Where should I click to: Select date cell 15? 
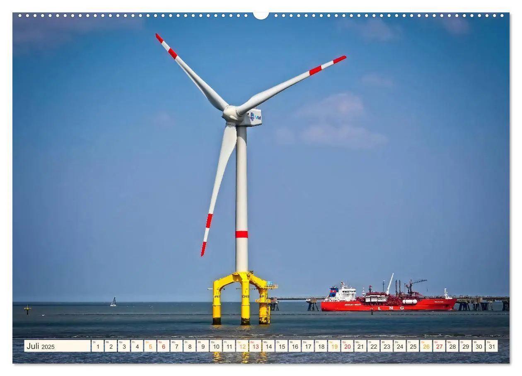coord(281,346)
